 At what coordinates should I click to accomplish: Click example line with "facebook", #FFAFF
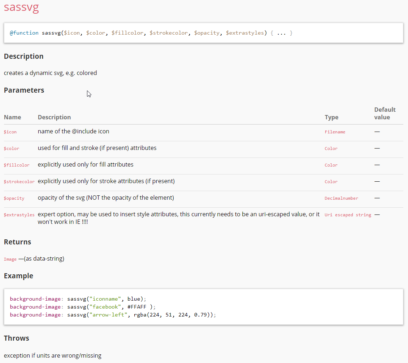pos(83,307)
